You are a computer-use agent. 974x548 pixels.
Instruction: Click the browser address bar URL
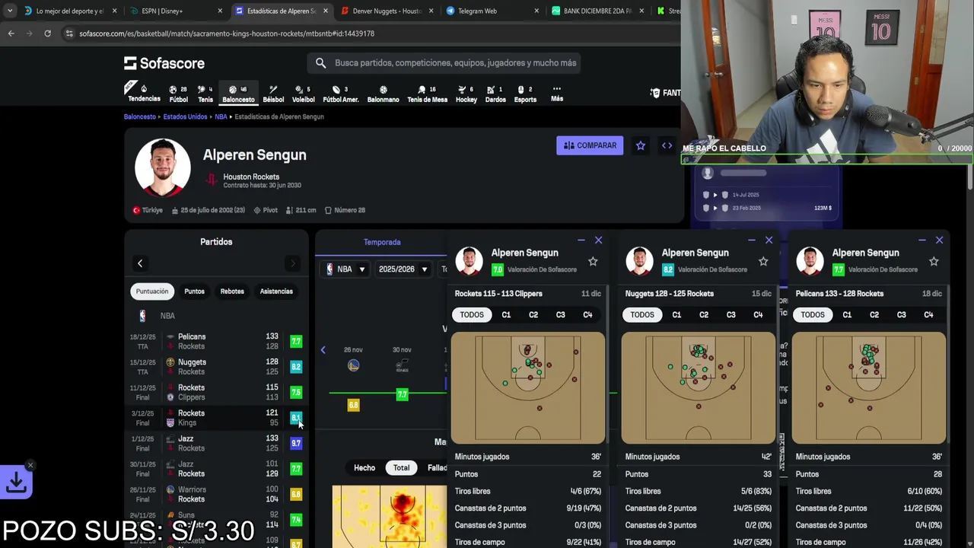click(227, 33)
